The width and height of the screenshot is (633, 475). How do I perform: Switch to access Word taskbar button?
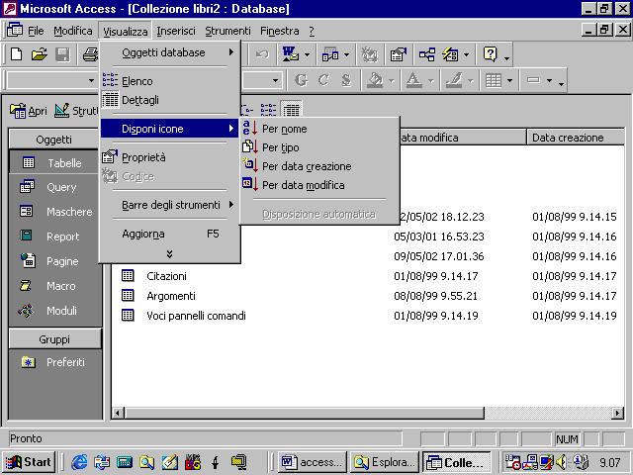pyautogui.click(x=313, y=462)
